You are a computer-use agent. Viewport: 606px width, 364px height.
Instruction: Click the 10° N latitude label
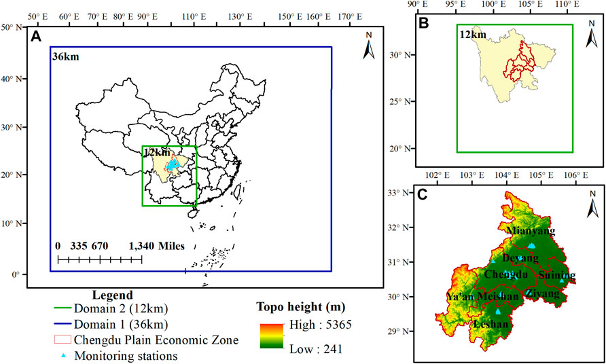click(x=12, y=223)
